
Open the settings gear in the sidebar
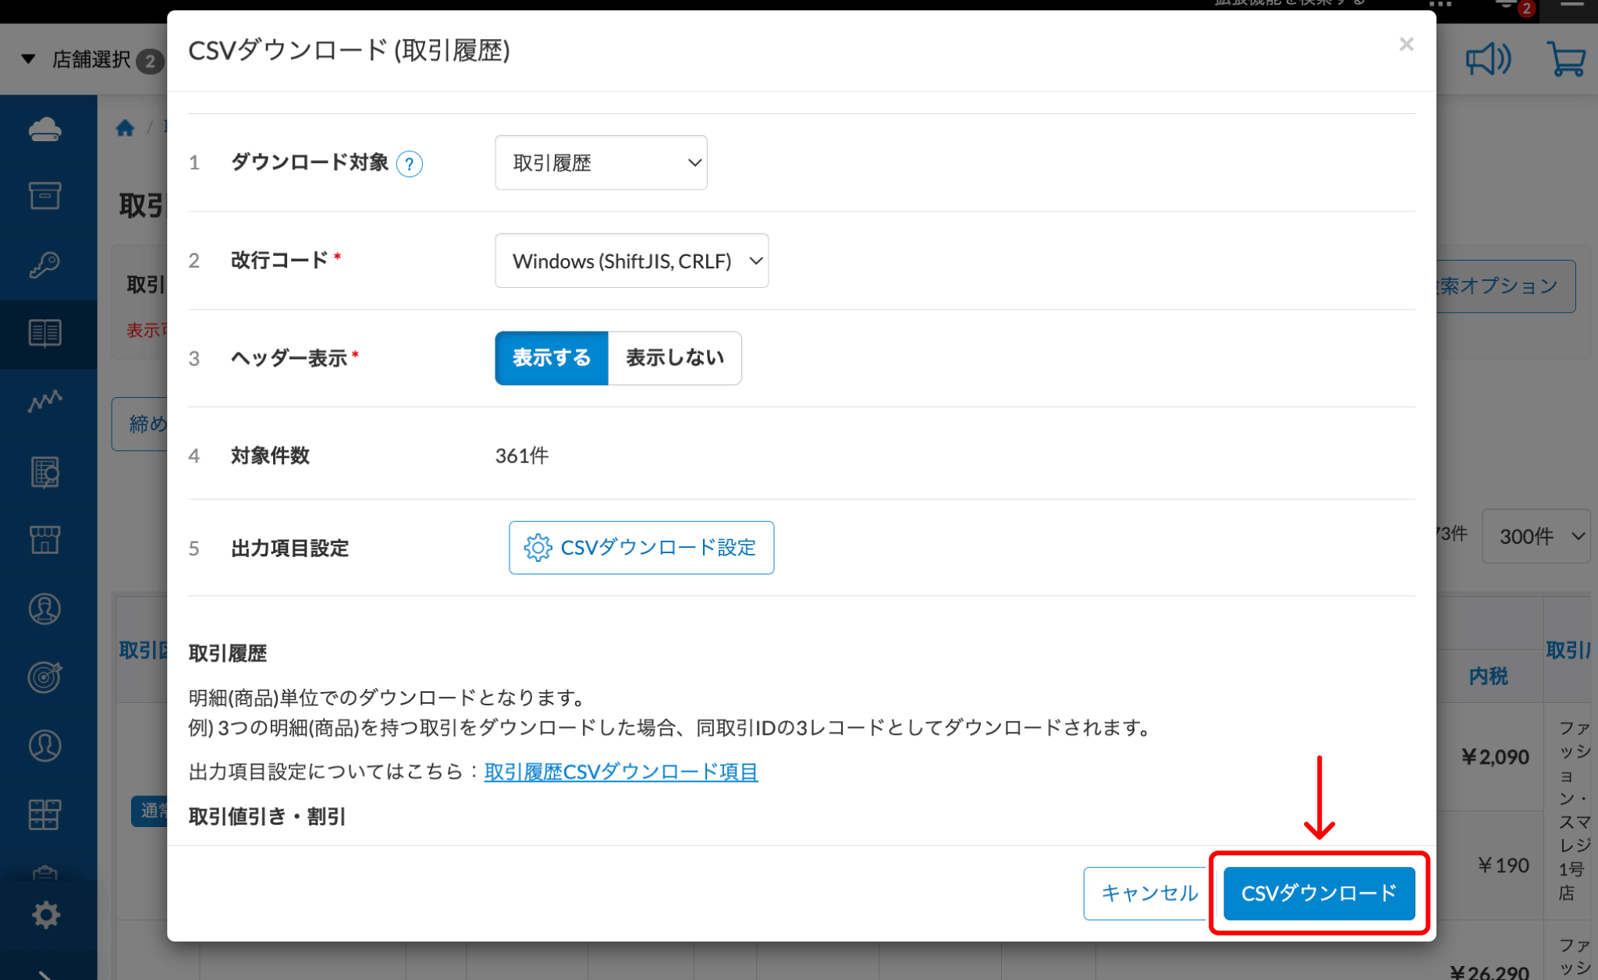click(46, 915)
